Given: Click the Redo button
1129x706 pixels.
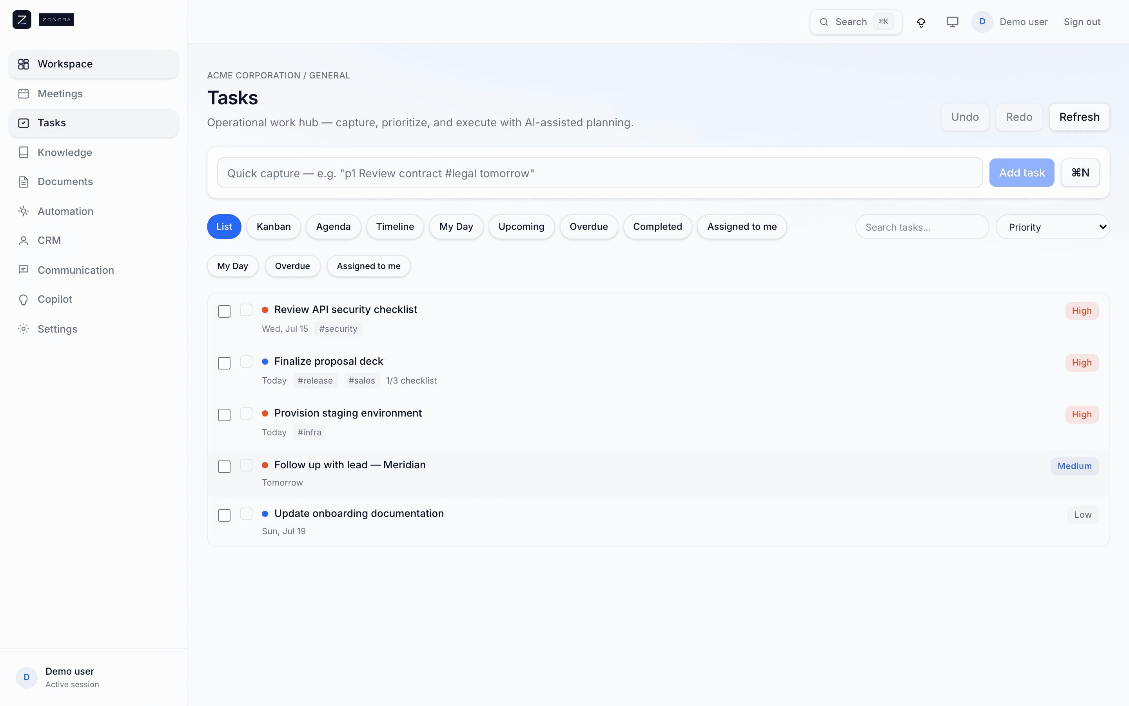Looking at the screenshot, I should (x=1019, y=117).
